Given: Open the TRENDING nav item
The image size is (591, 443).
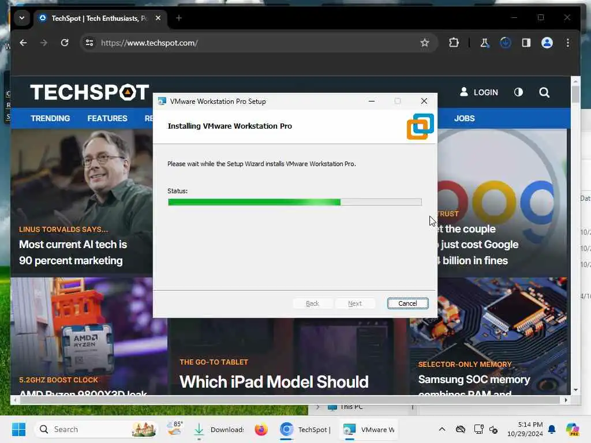Looking at the screenshot, I should click(x=51, y=118).
